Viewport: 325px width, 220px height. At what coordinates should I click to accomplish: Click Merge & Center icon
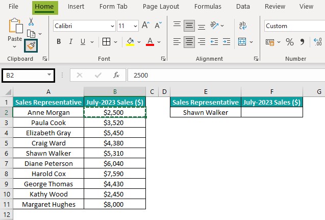242,42
